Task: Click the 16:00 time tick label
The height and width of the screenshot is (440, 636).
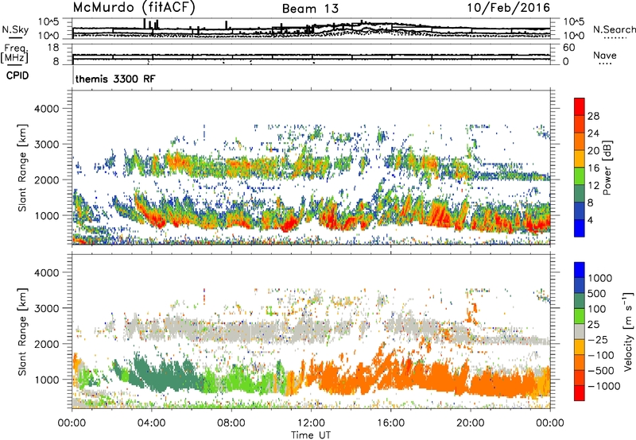Action: [390, 423]
